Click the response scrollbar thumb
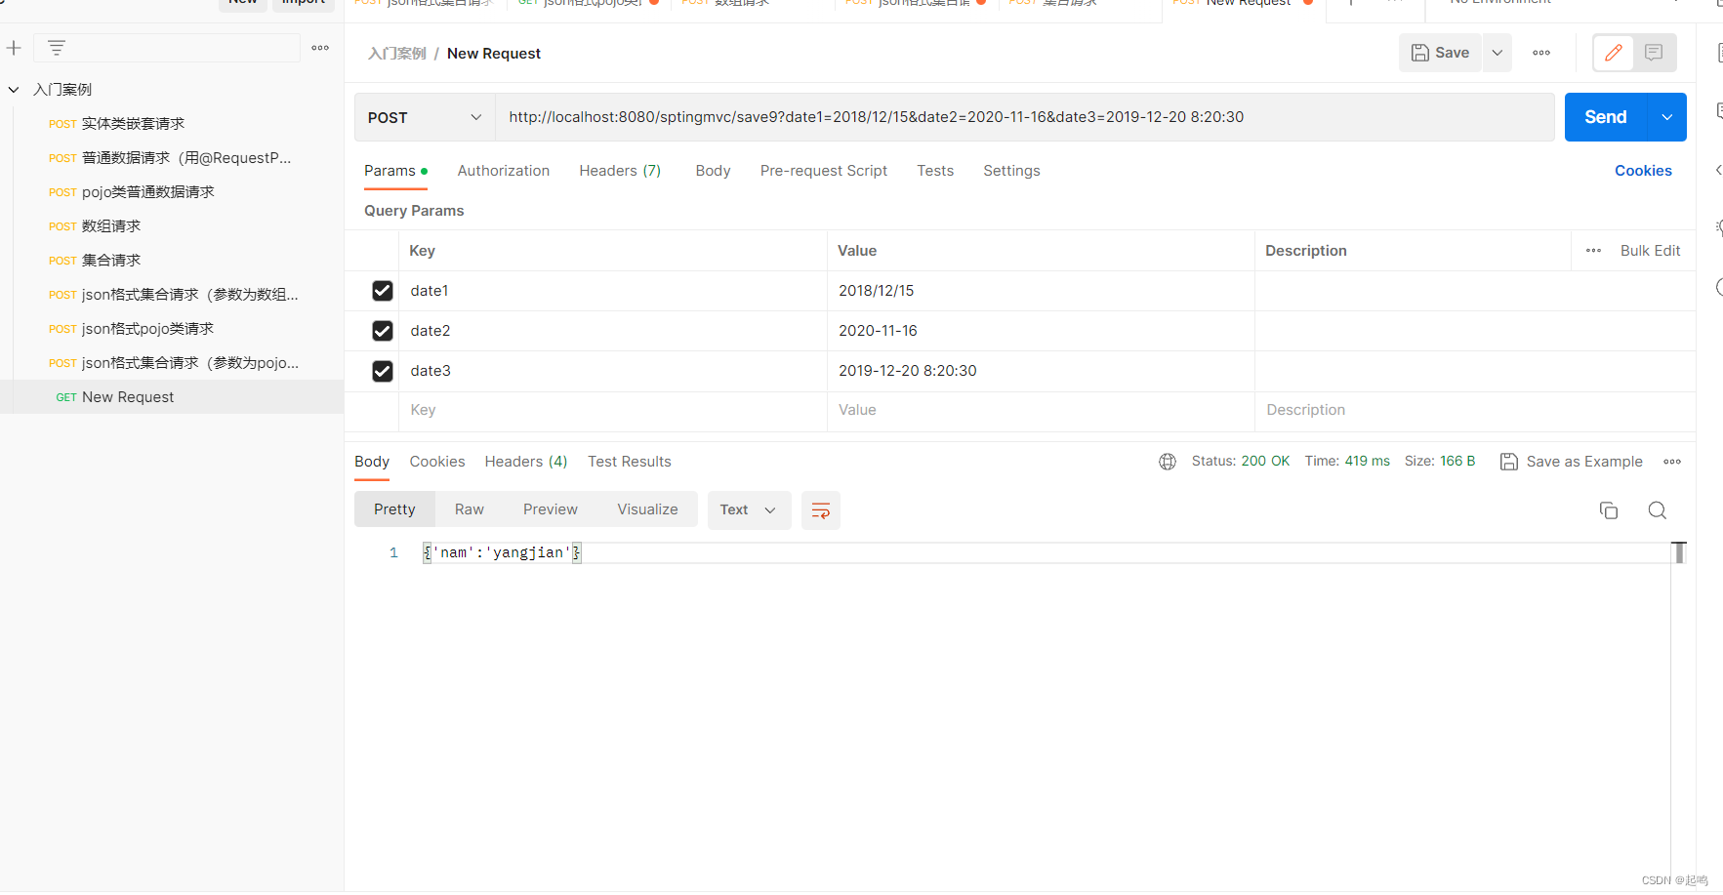 click(x=1679, y=552)
